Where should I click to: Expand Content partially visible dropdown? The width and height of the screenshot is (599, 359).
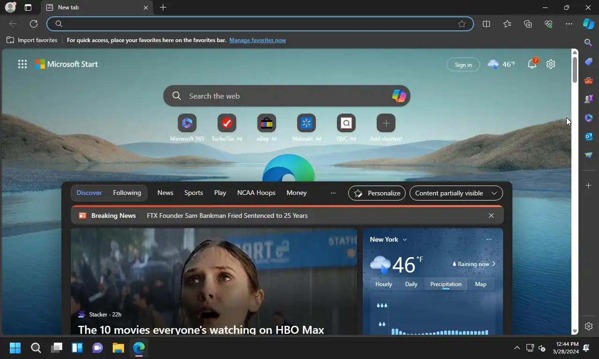tap(456, 193)
